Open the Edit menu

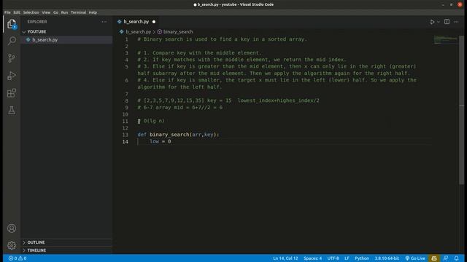[x=17, y=12]
